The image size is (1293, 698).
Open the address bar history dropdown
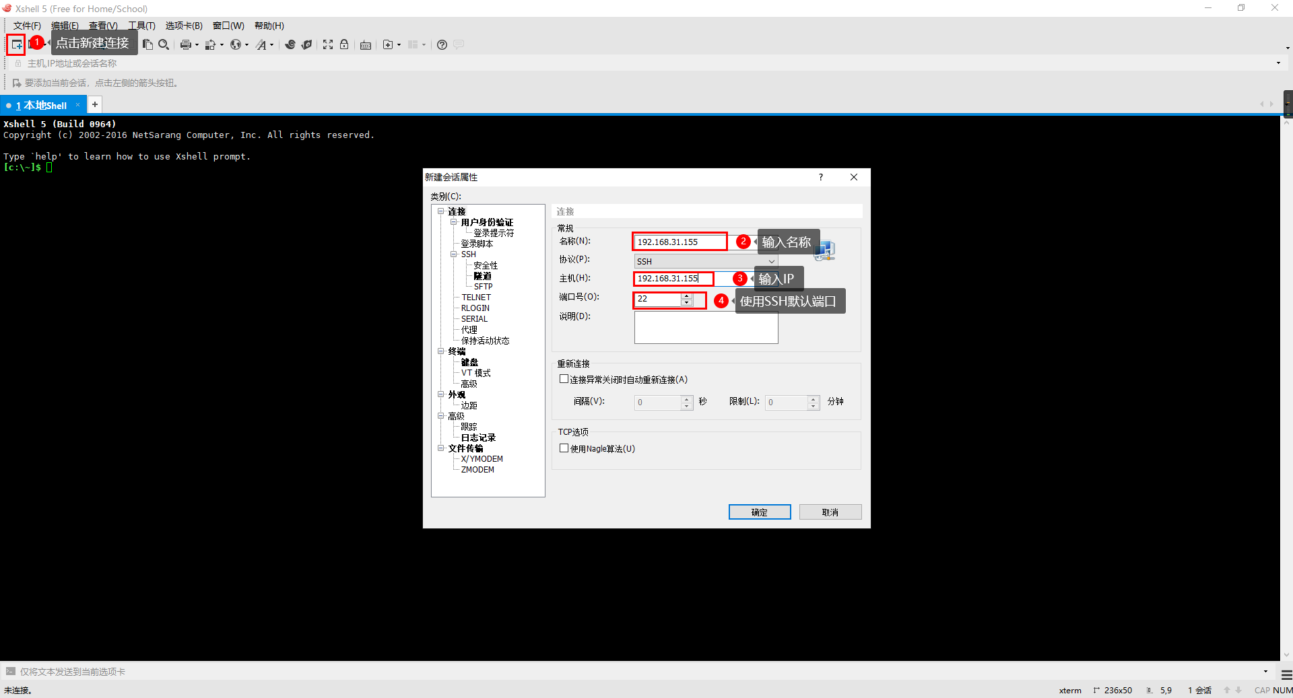coord(1278,63)
